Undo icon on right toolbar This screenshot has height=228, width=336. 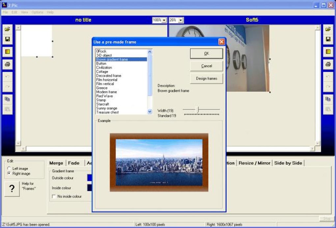tap(328, 76)
